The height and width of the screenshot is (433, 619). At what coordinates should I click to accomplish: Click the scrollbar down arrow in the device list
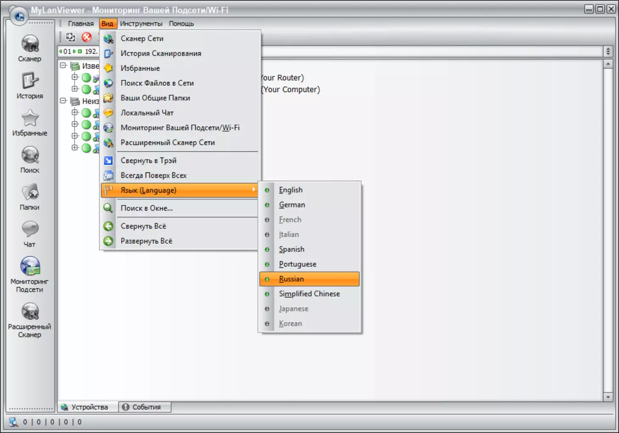608,397
